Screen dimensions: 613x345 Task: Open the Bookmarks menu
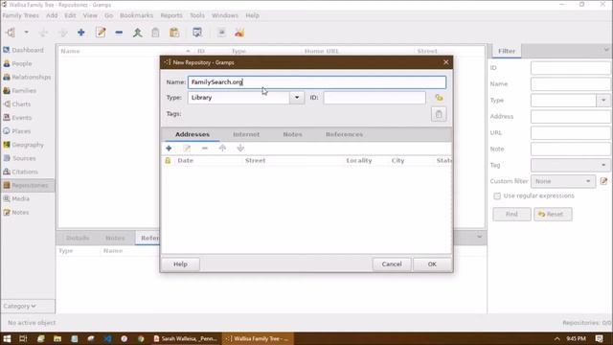coord(136,15)
